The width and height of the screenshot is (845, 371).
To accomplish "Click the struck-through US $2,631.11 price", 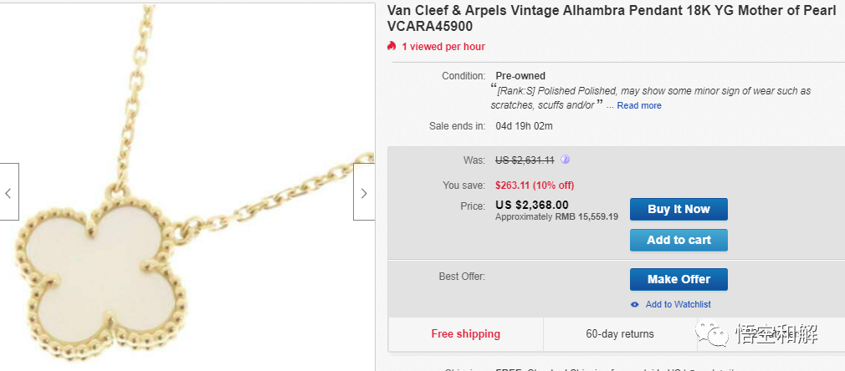I will tap(525, 160).
